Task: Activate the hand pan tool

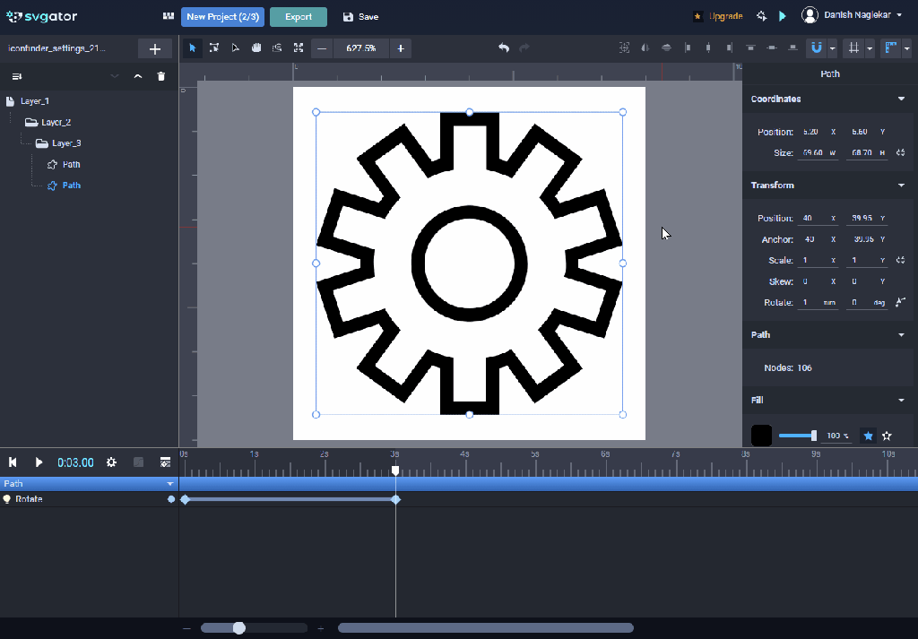Action: point(256,48)
